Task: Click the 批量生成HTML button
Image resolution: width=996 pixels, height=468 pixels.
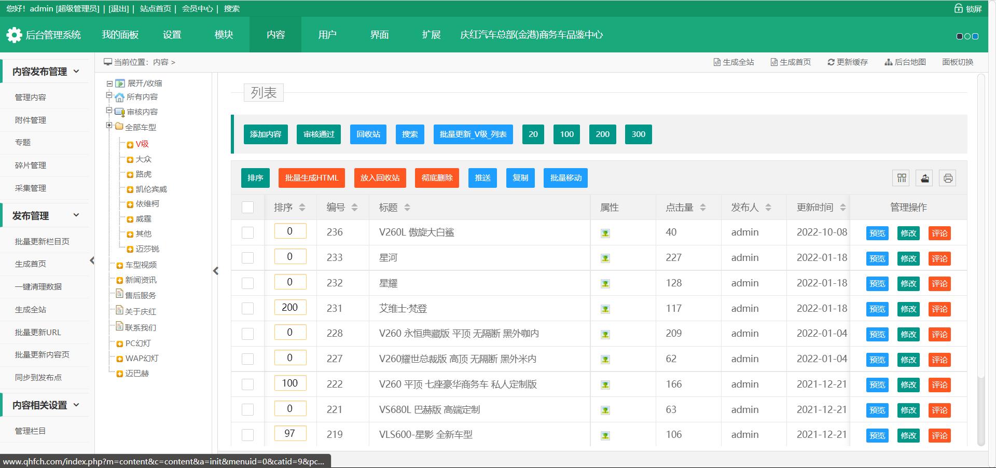Action: tap(312, 178)
